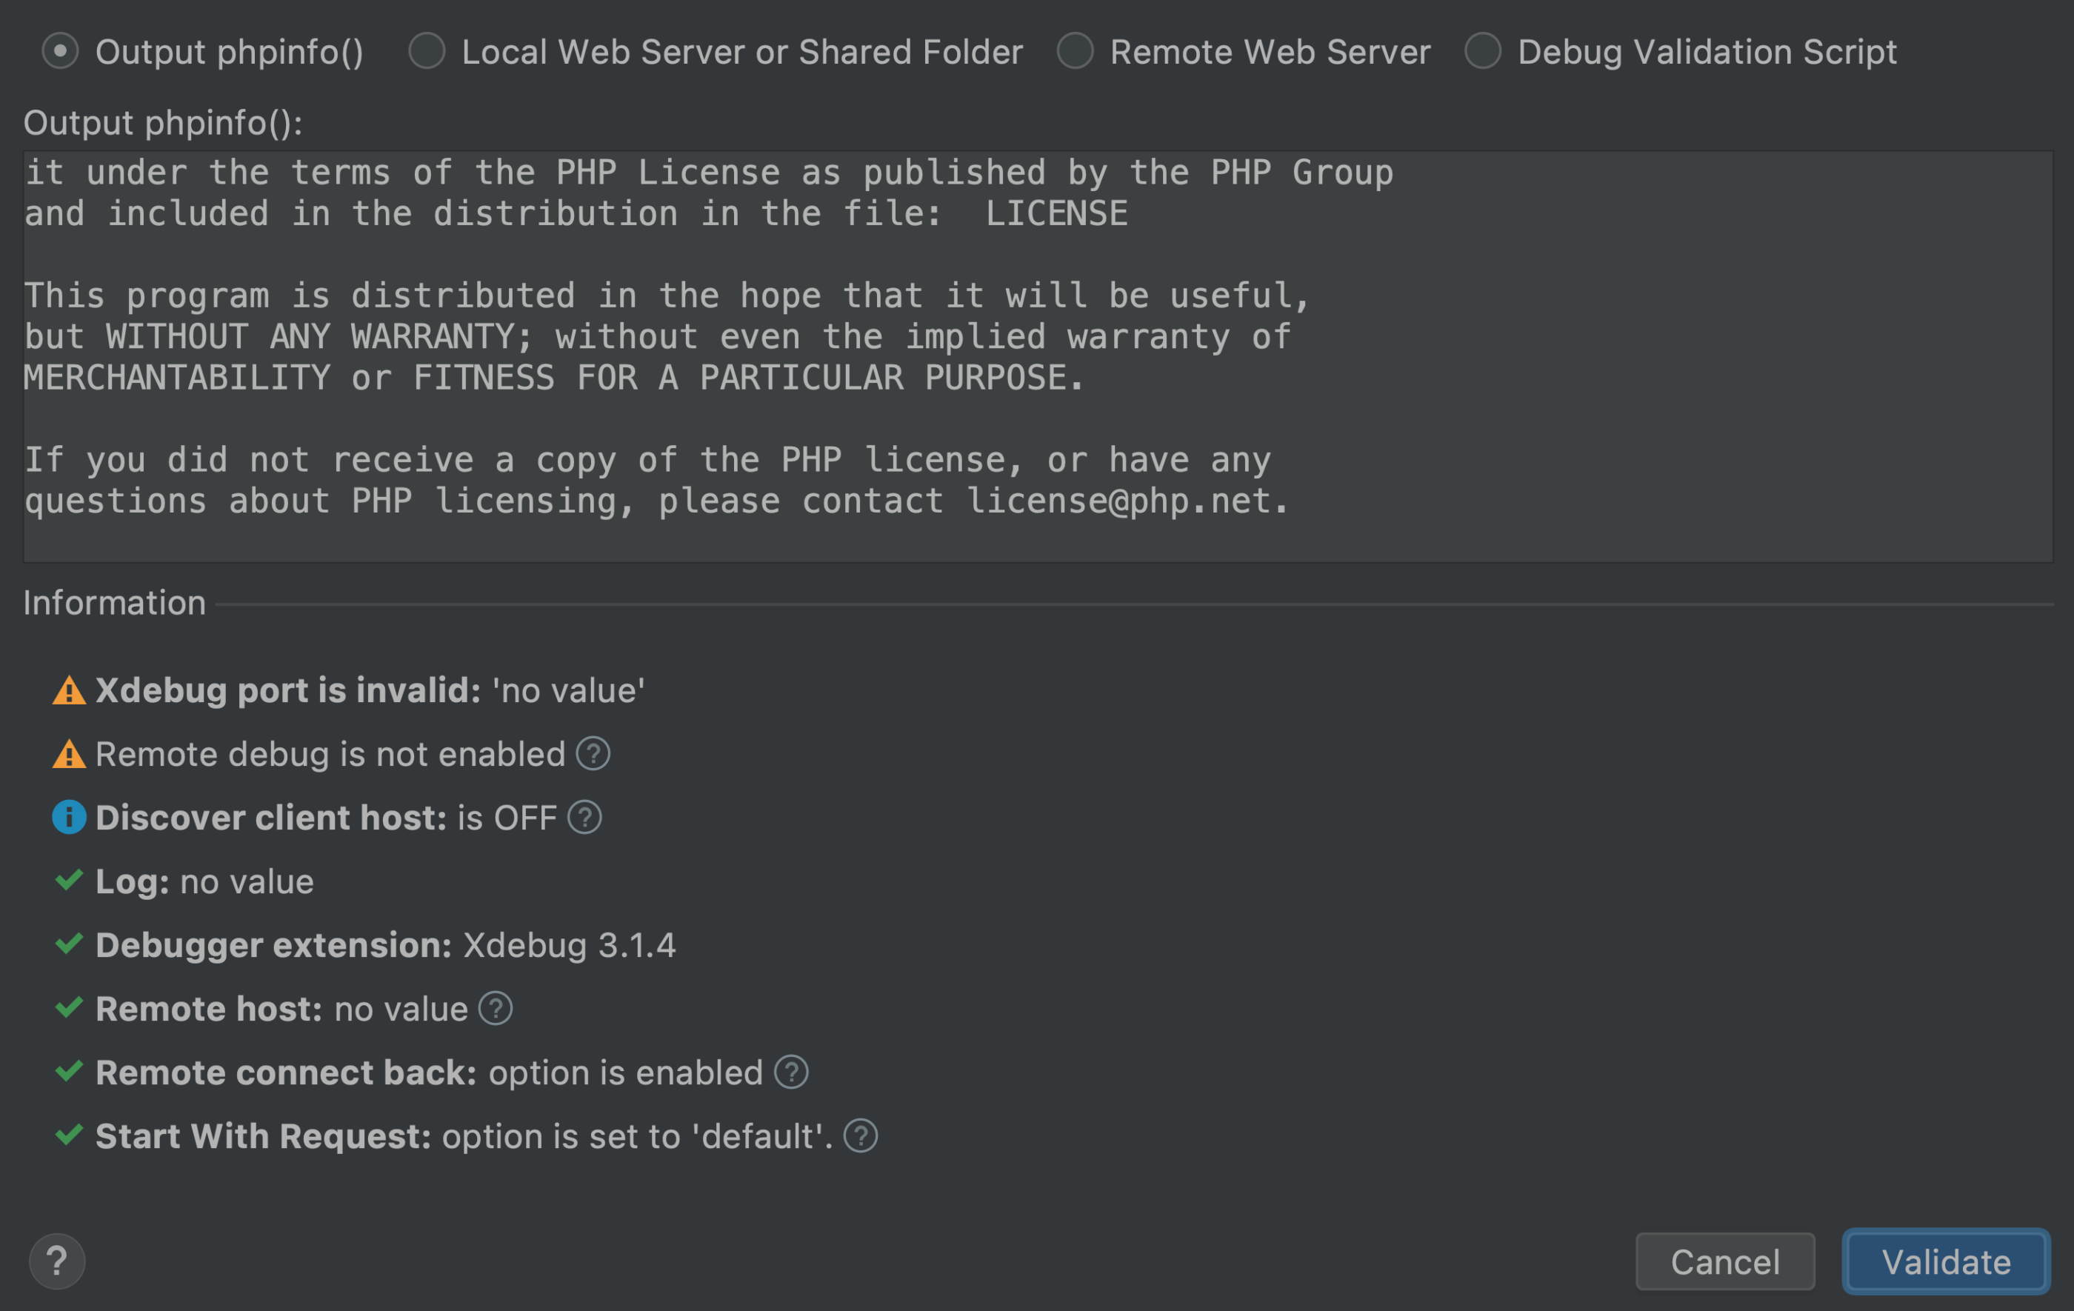Screen dimensions: 2074x1311
Task: Click the Validate button
Action: (x=1946, y=1262)
